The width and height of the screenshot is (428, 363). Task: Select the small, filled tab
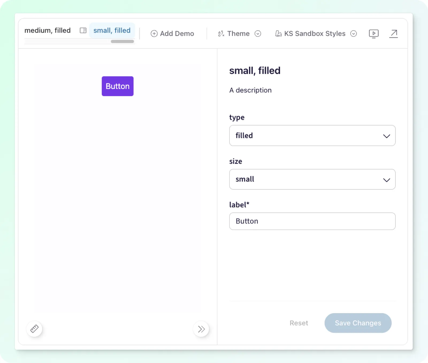112,30
